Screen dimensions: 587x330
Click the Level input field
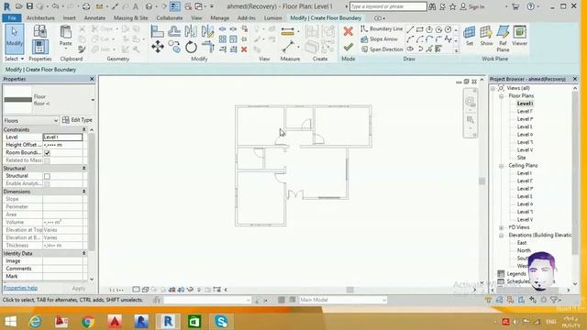(62, 137)
